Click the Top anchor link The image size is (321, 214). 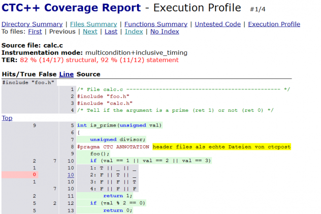[x=7, y=118]
